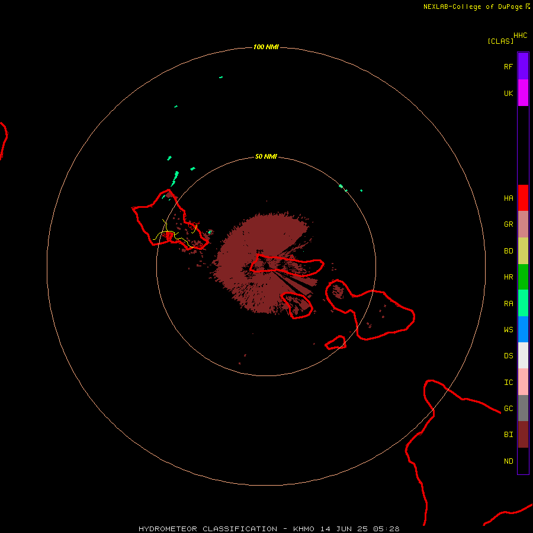Image resolution: width=533 pixels, height=533 pixels.
Task: Click the RF legend label
Action: [508, 66]
